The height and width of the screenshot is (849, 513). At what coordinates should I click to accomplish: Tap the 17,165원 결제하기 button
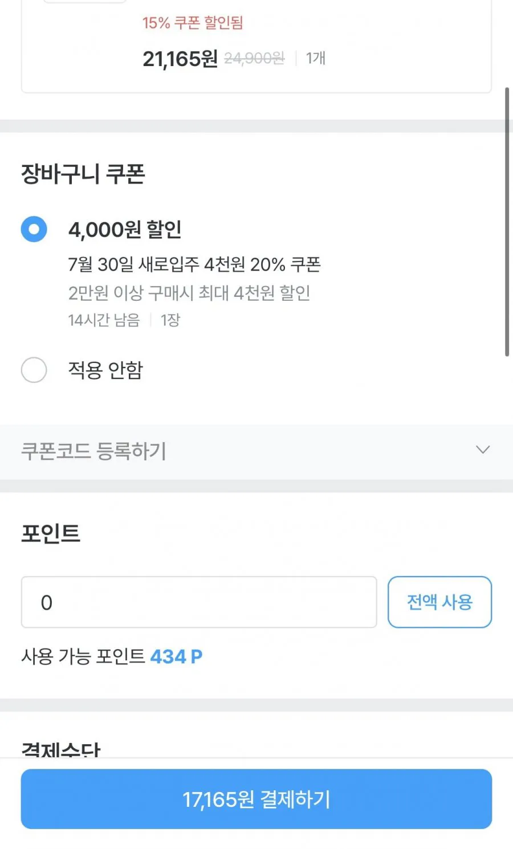click(256, 799)
